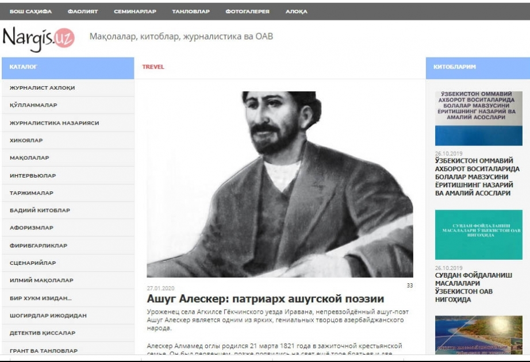Open the ФИРИБГАРЛИКЛАР category
Image resolution: width=530 pixels, height=362 pixels.
click(68, 246)
